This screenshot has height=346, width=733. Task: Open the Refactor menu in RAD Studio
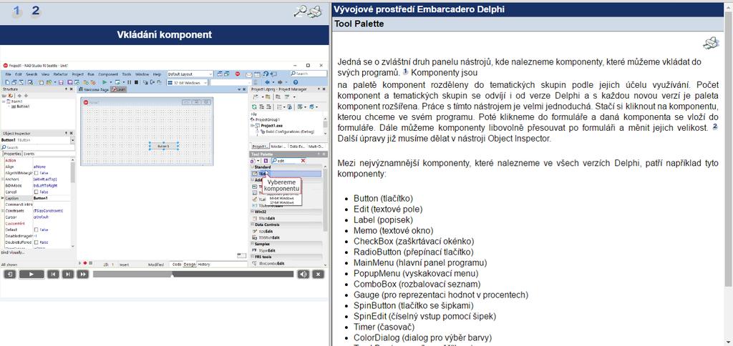pos(60,74)
